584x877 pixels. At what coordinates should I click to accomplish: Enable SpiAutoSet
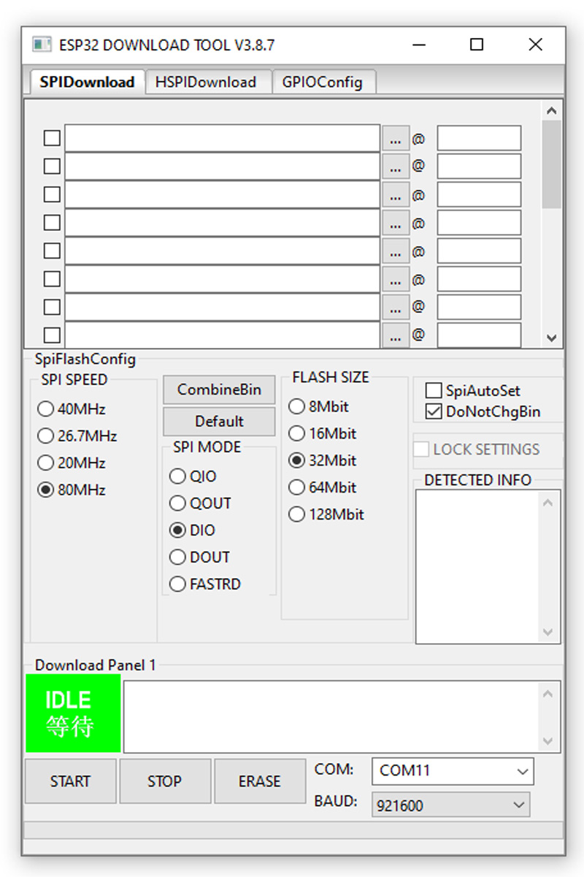[x=434, y=390]
